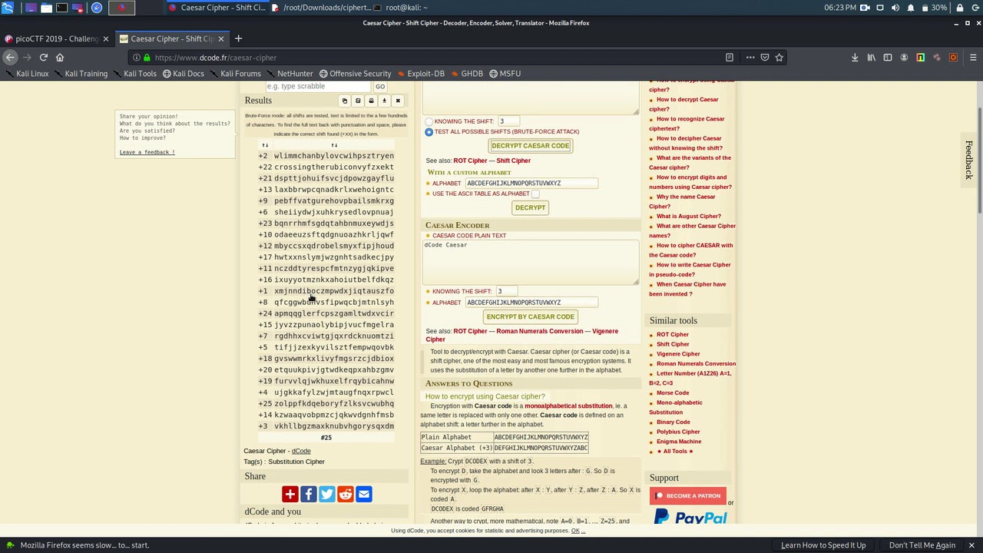Select 'Knowing the shift' radio button
983x553 pixels.
[429, 122]
